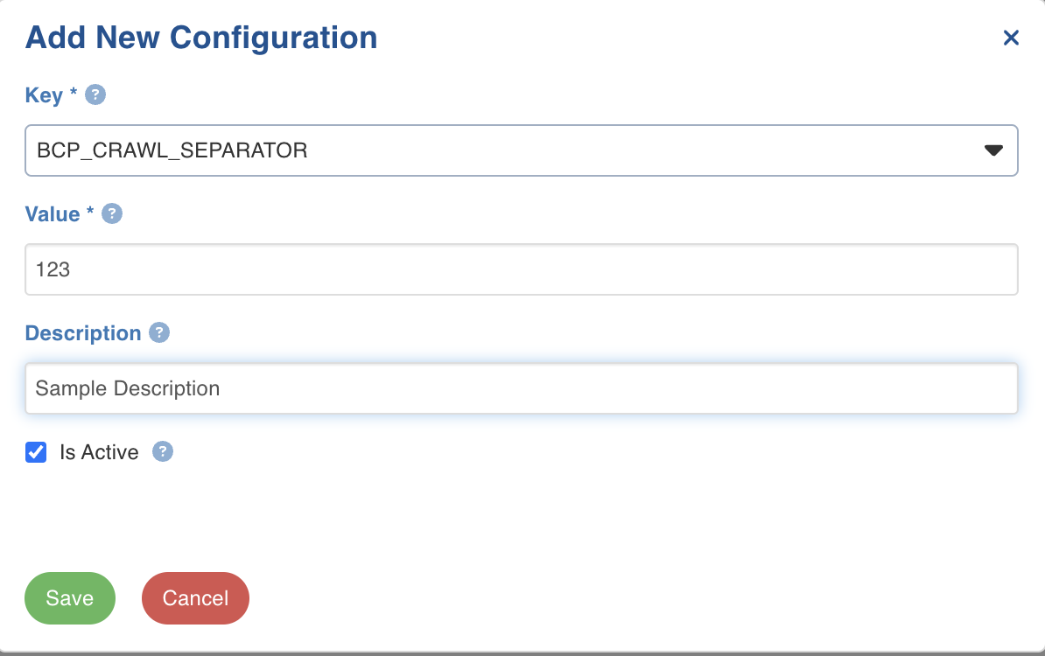Toggle Is Active via its text label
Screen dimensions: 1045x656
tap(99, 452)
